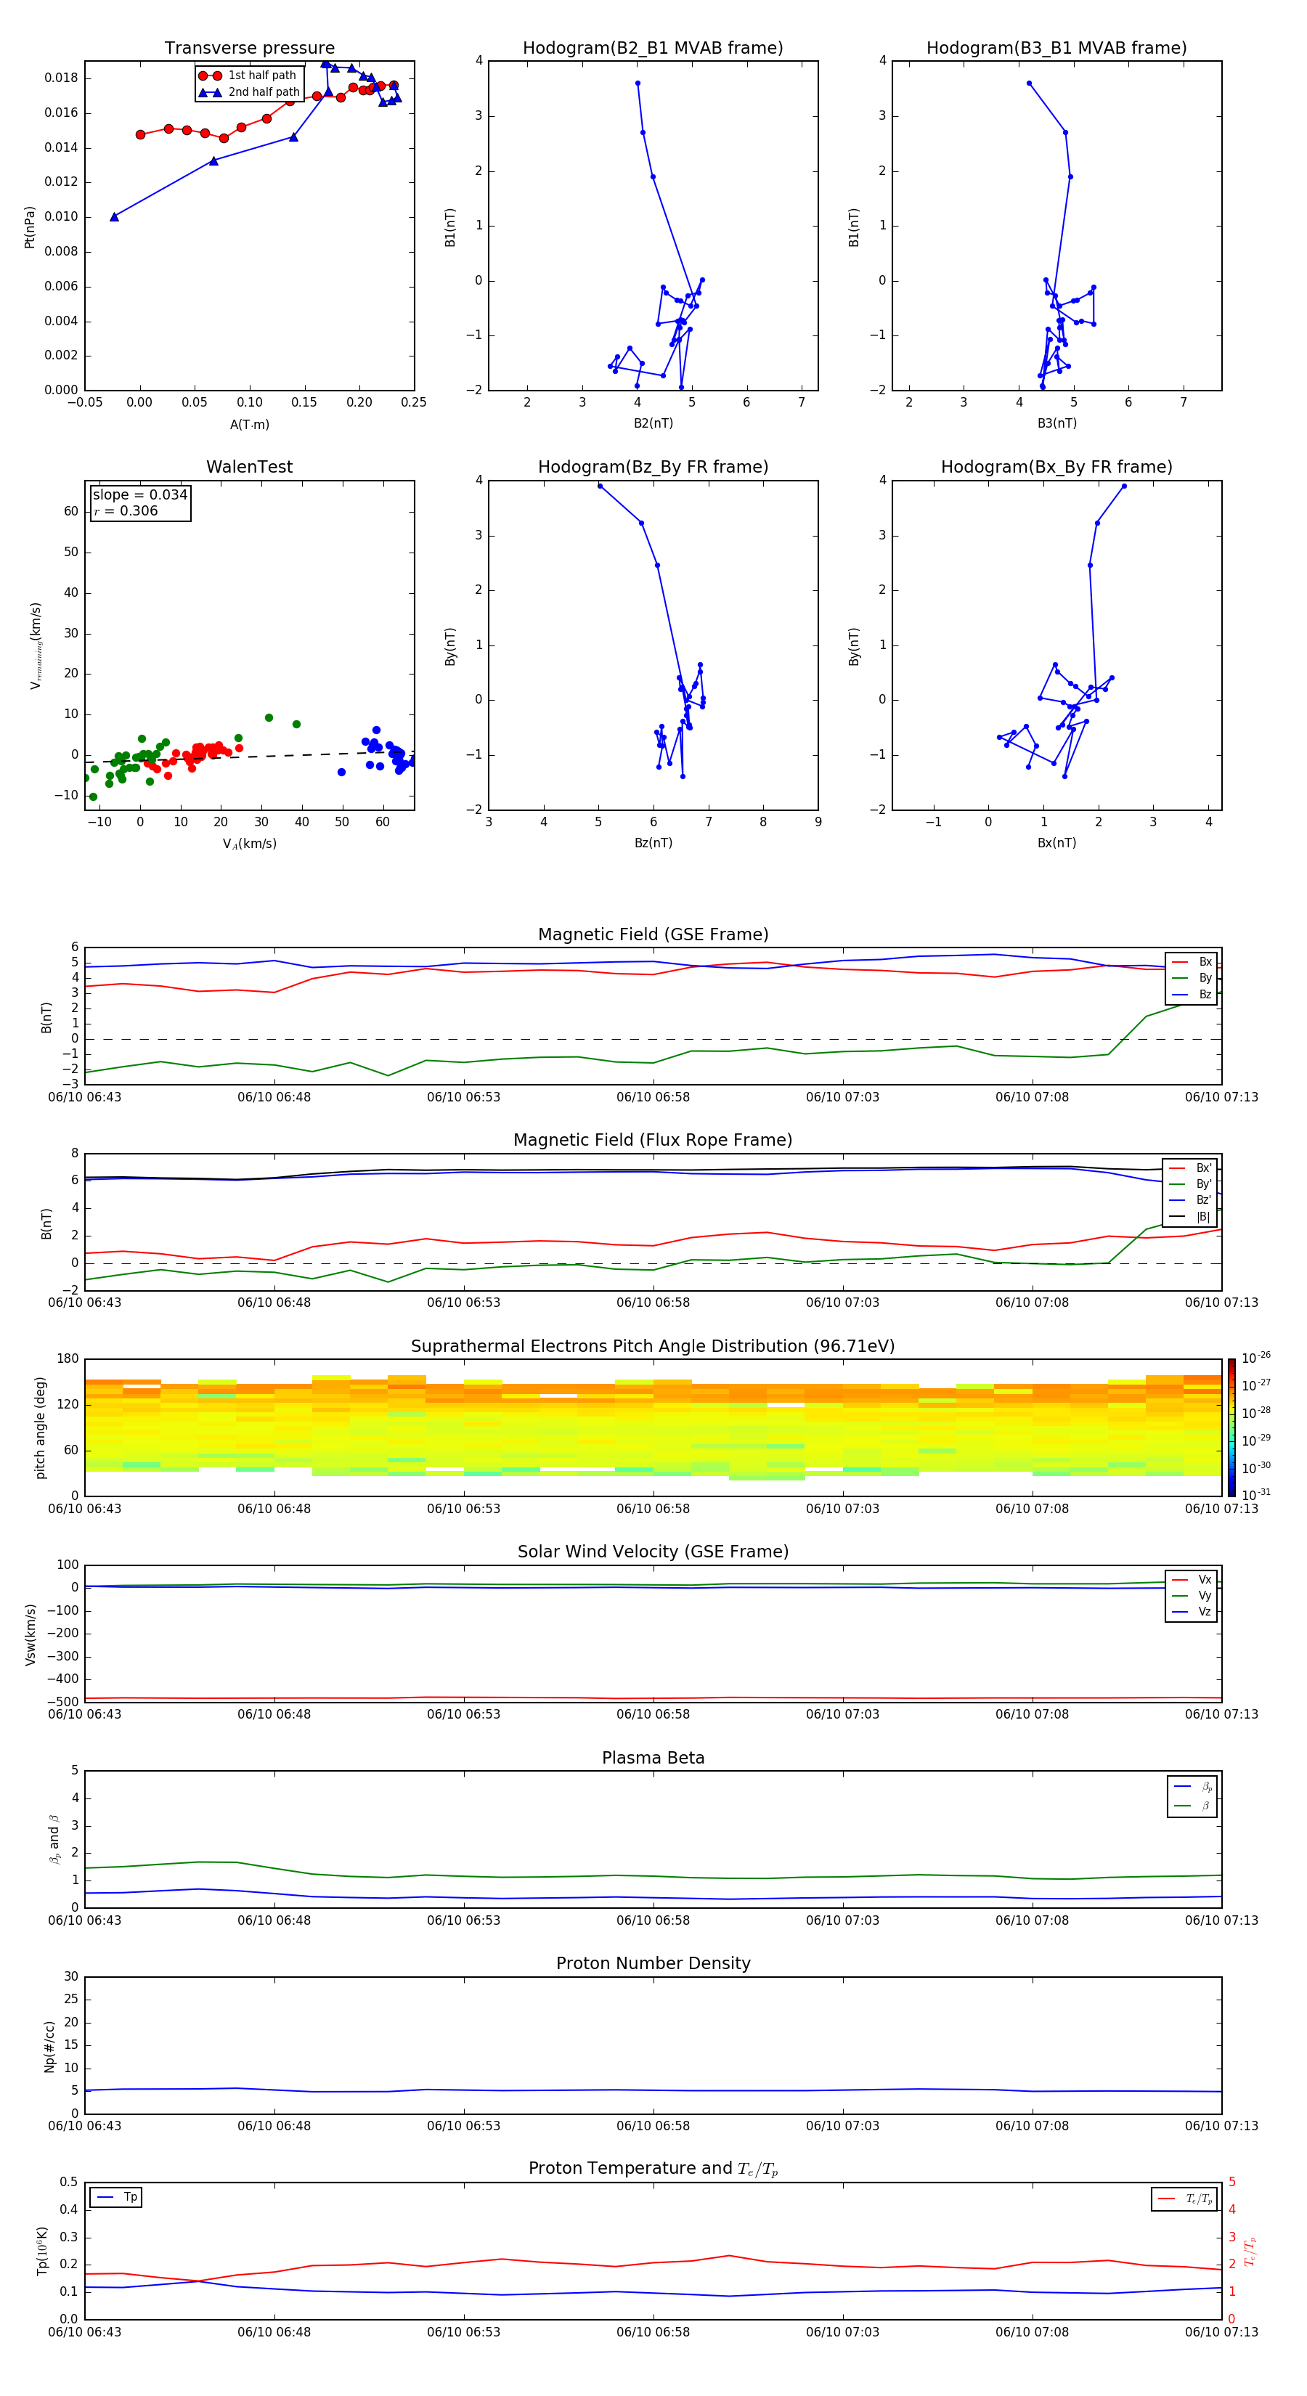This screenshot has height=2396, width=1307.
Task: Click 'Pt(nPa)' y-axis label
Action: coord(30,227)
